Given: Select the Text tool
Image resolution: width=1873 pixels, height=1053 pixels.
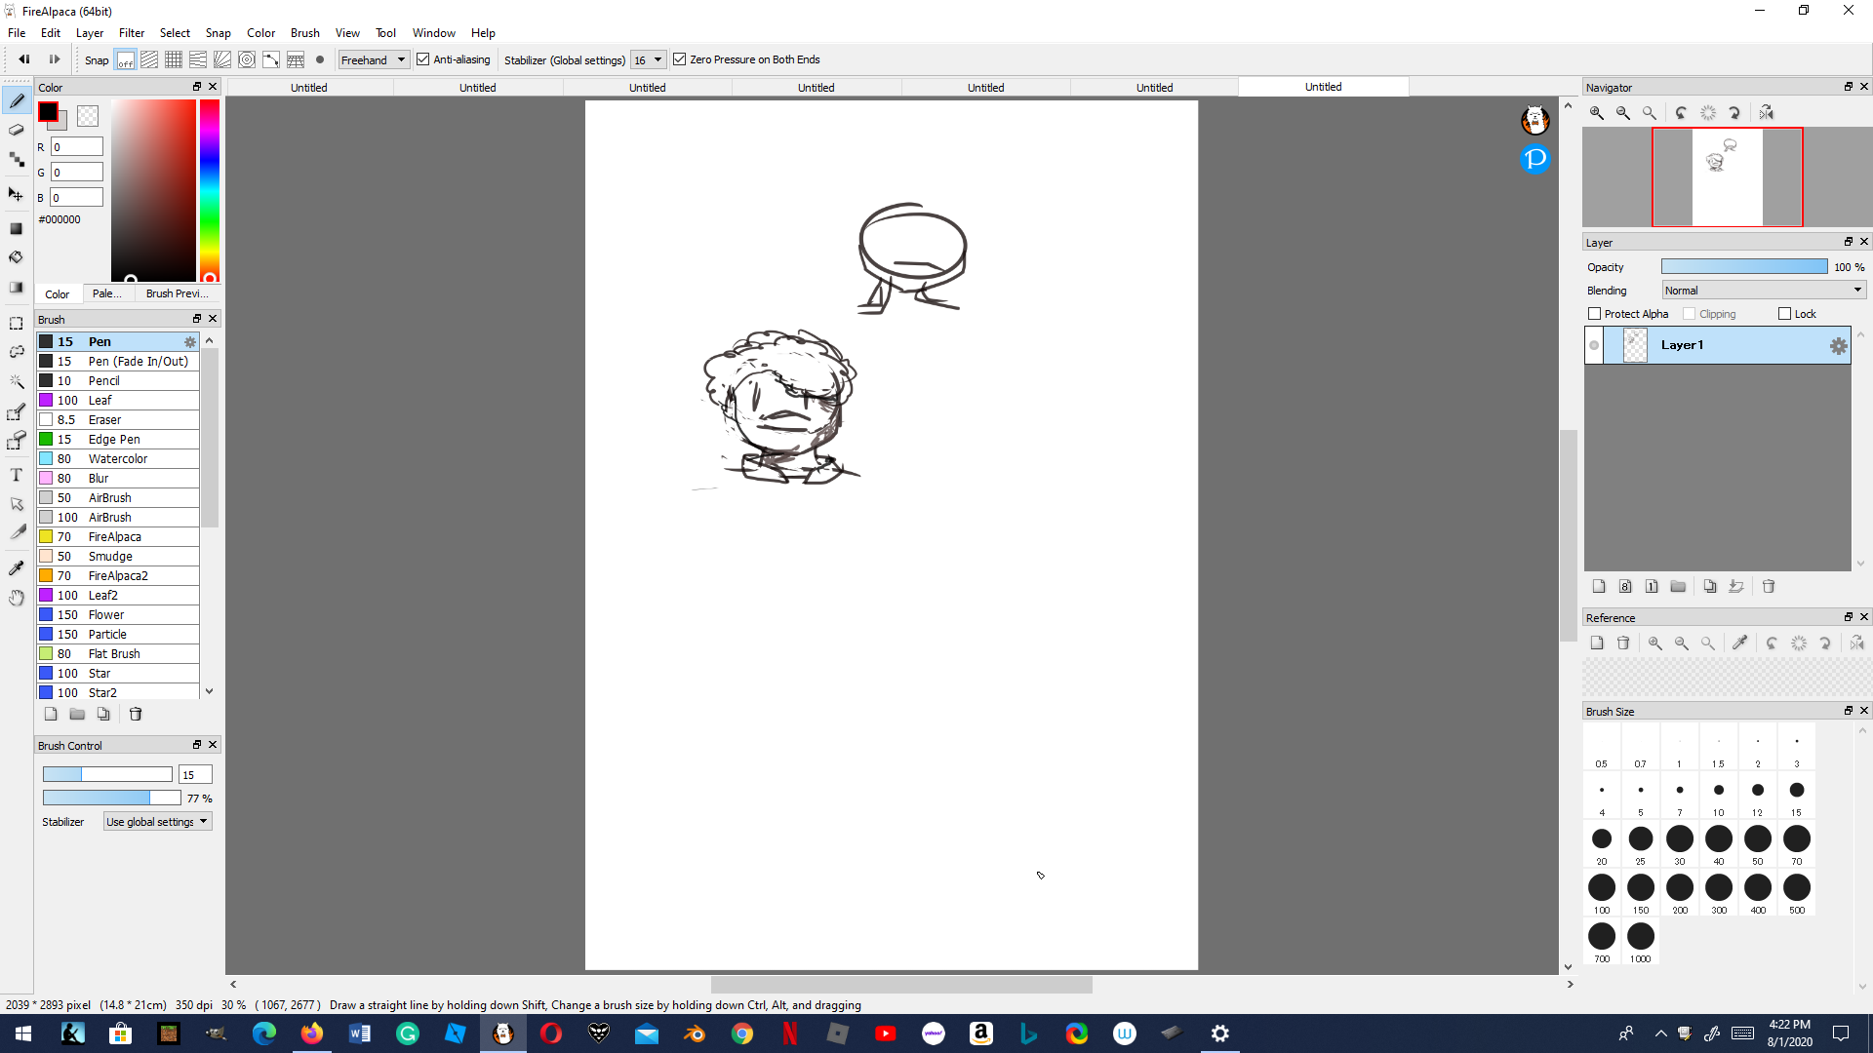Looking at the screenshot, I should coord(16,475).
